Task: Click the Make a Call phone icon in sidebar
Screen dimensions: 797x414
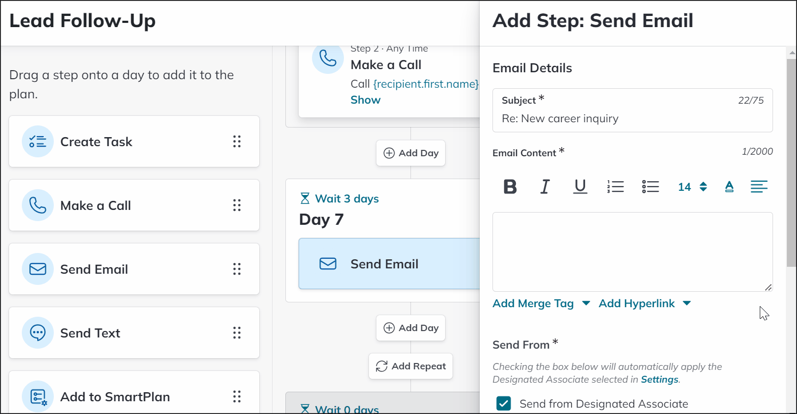Action: [x=38, y=205]
